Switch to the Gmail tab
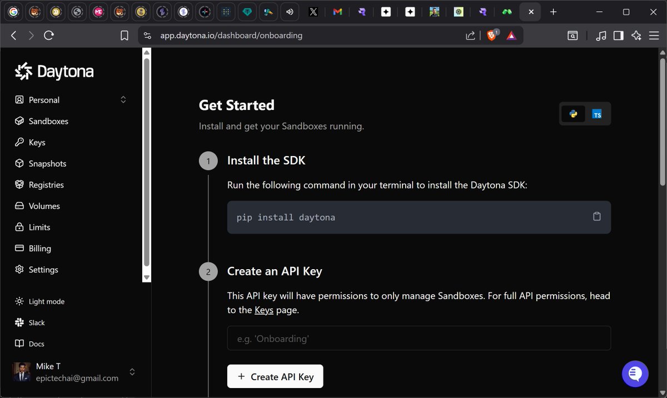 [x=337, y=12]
